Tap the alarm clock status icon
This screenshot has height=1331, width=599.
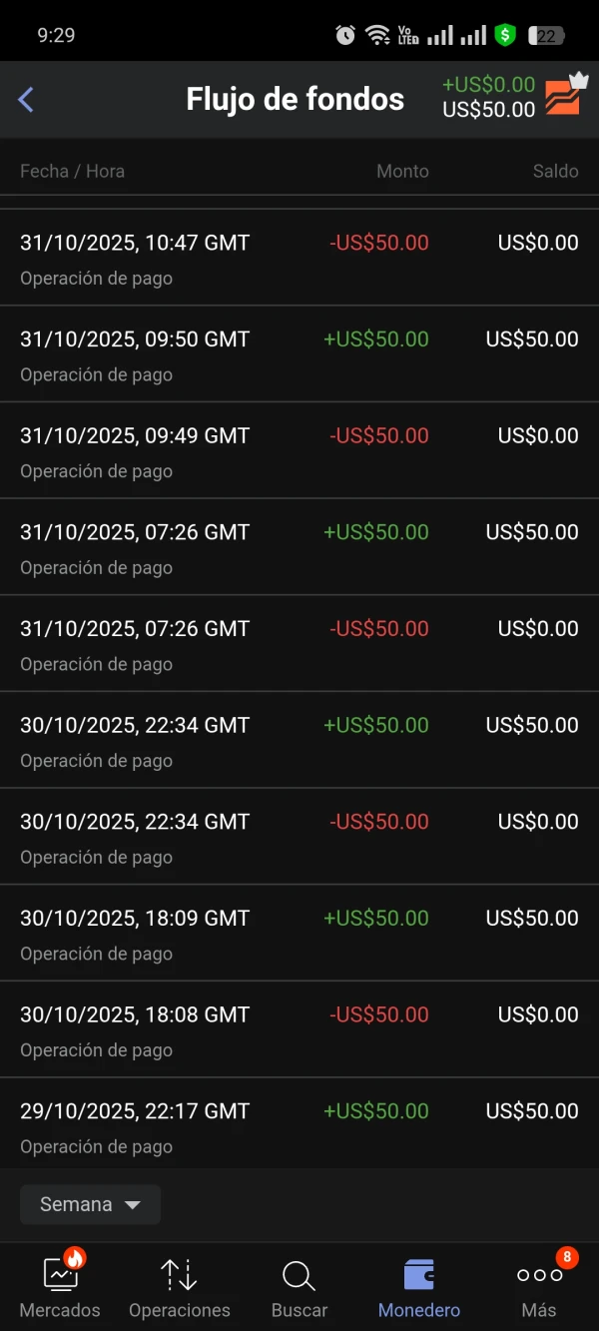[345, 36]
